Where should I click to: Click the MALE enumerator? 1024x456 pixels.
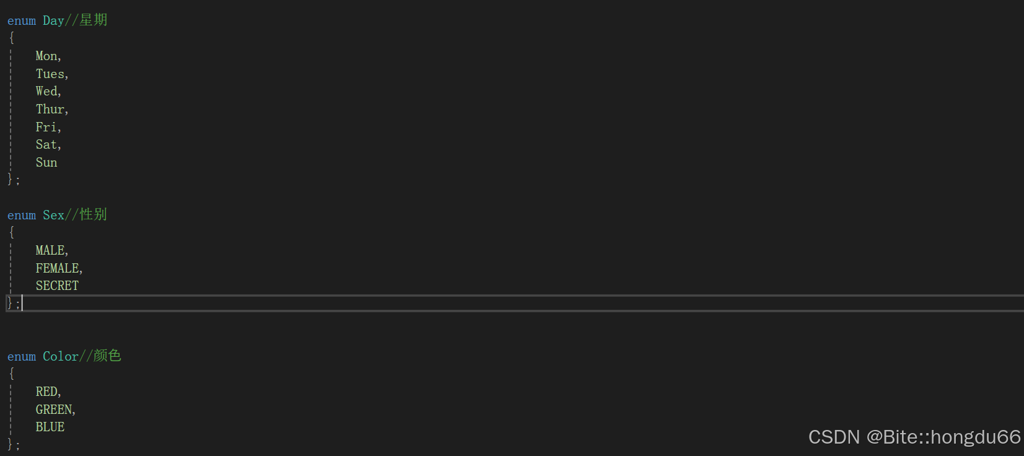[x=50, y=251]
